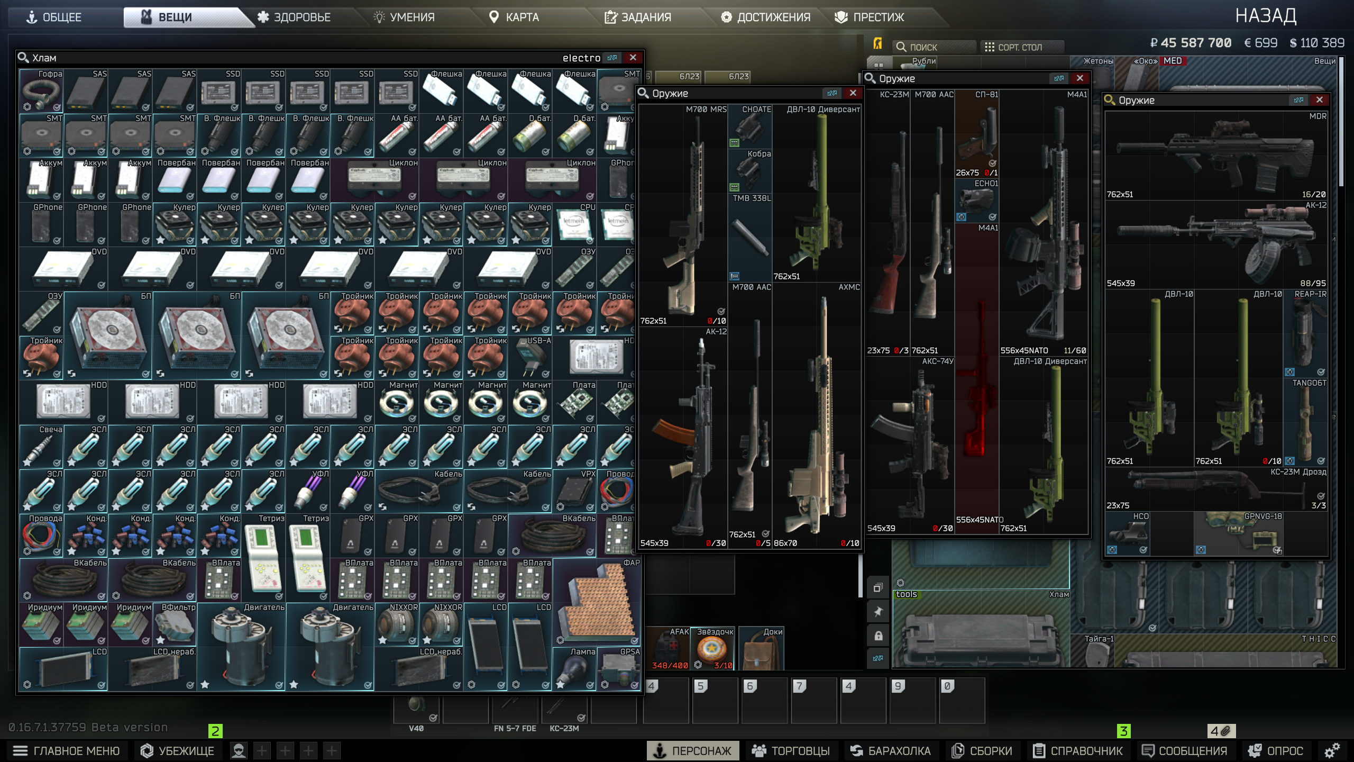1354x762 pixels.
Task: Click the yellow stash icon left of ПОИСК
Action: tap(877, 44)
